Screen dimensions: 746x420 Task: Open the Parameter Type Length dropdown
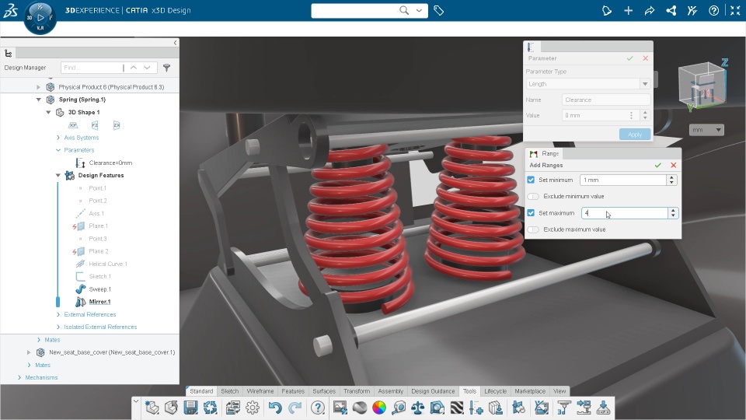(x=645, y=84)
